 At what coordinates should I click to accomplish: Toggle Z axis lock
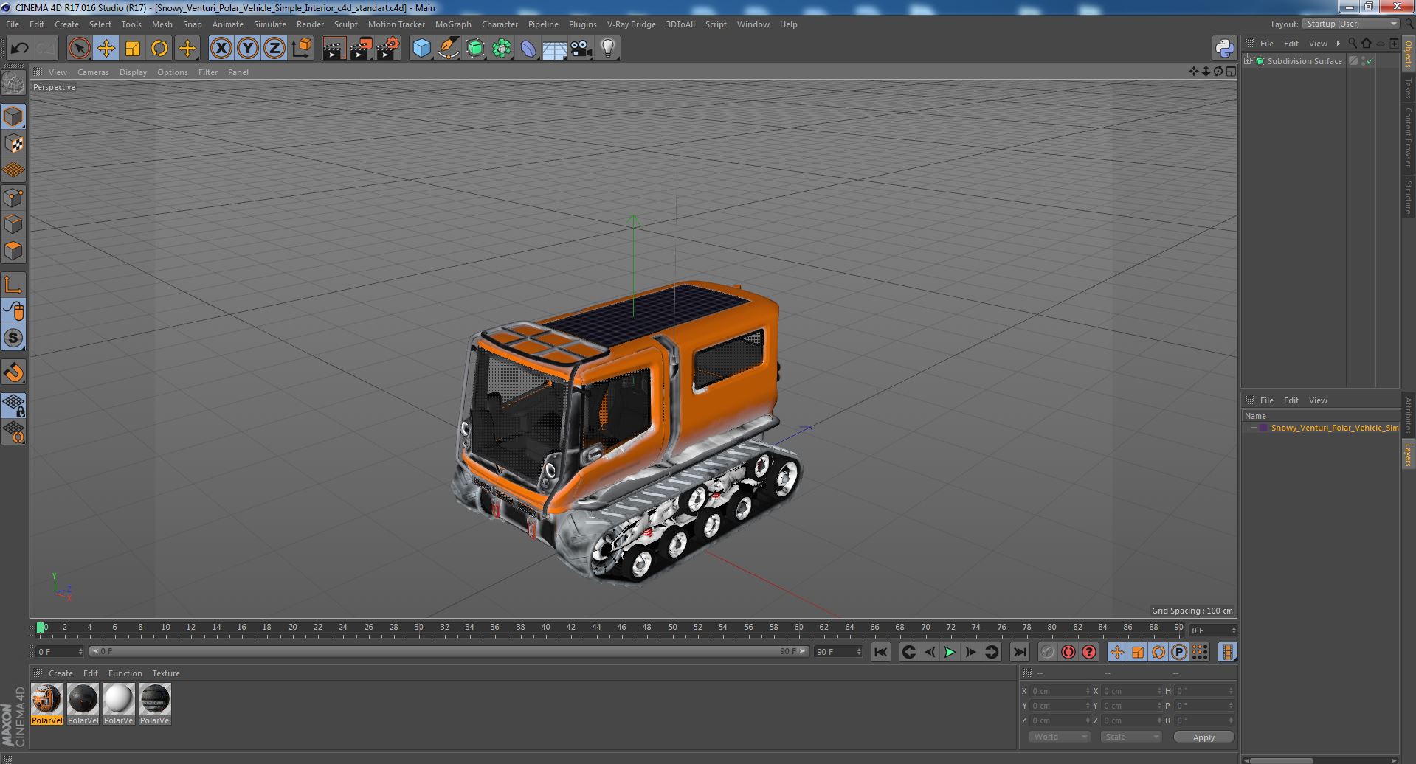point(274,49)
